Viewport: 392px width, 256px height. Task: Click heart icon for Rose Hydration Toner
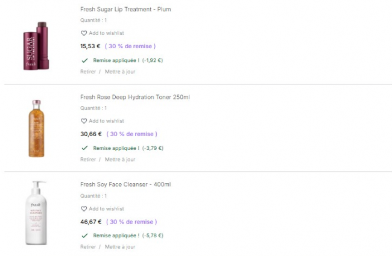click(84, 121)
